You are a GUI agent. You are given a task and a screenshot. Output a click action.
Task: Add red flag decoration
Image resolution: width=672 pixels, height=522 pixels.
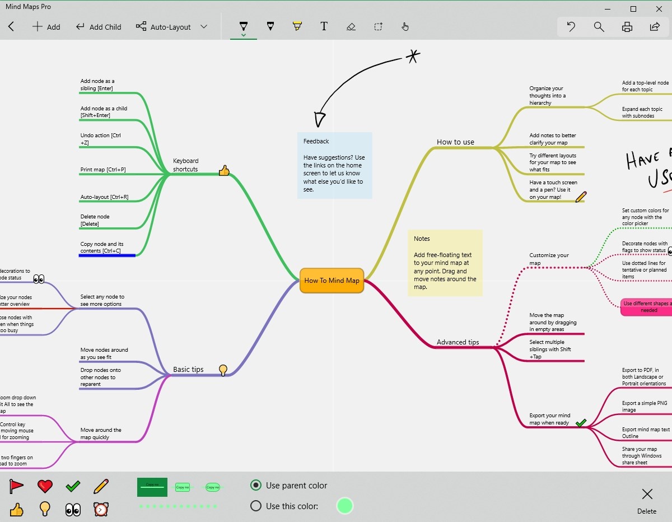(17, 486)
